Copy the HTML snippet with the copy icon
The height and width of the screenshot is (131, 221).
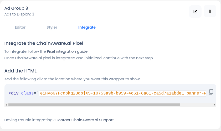coord(211,92)
